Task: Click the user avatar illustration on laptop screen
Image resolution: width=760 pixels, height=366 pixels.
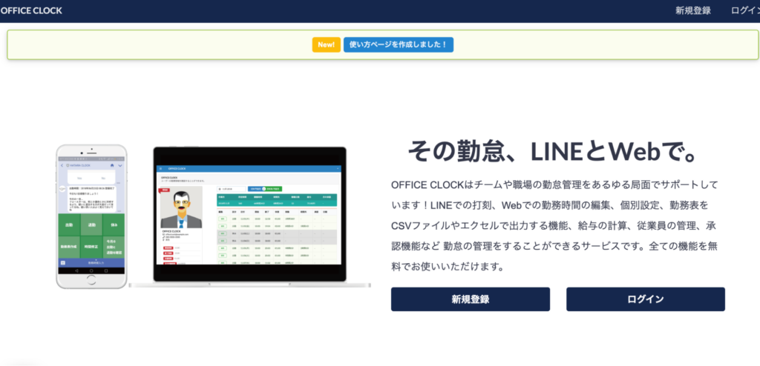Action: 180,210
